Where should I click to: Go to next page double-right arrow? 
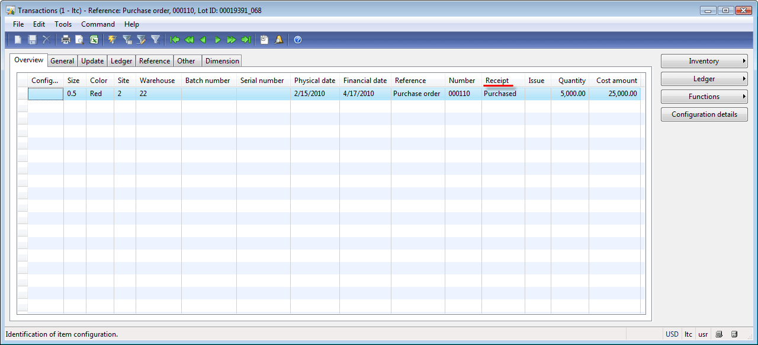coord(232,40)
